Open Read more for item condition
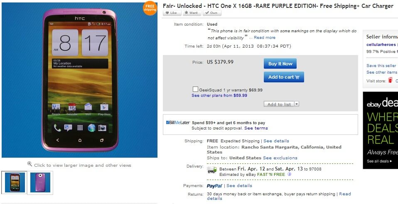Viewport: 398px width, 204px height. pos(265,38)
